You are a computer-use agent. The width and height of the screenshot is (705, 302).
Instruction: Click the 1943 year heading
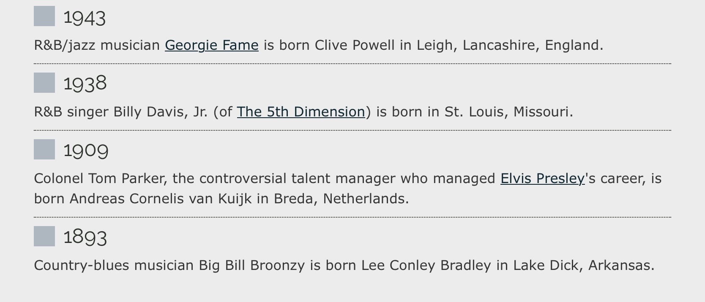tap(85, 18)
